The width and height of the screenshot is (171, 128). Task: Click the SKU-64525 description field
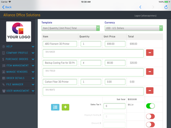[93, 53]
